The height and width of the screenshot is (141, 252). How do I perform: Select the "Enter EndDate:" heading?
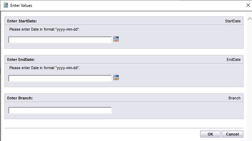[21, 59]
